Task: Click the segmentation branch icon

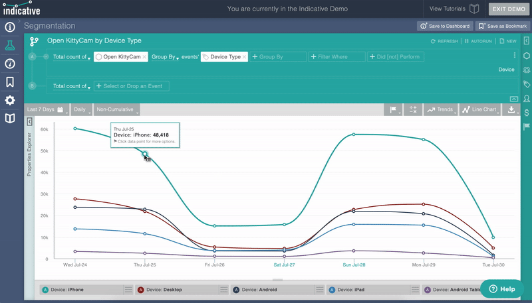Action: click(34, 41)
